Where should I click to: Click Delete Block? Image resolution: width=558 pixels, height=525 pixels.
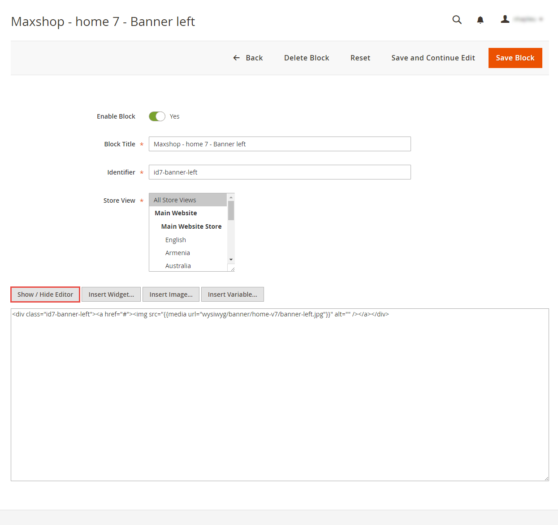point(307,58)
